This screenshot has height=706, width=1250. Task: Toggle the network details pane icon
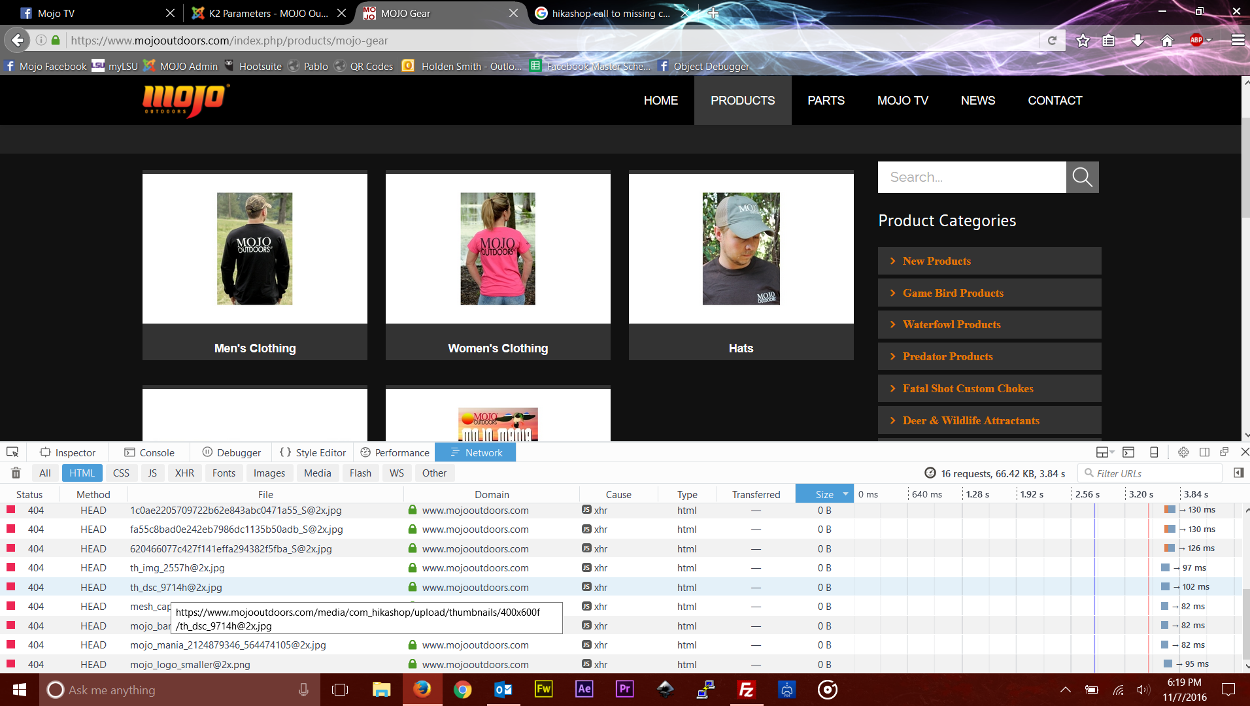click(x=1238, y=473)
